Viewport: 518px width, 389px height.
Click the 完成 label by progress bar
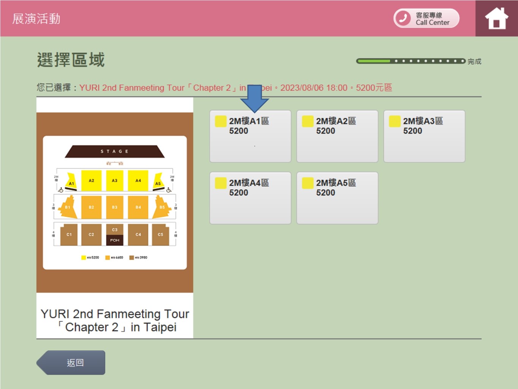474,61
